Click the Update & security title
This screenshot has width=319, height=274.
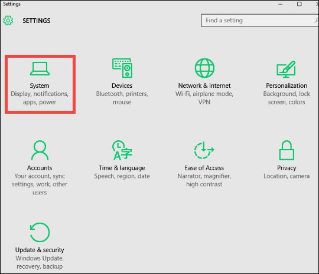(x=40, y=250)
